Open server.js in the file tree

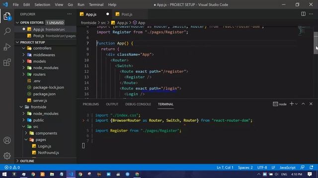40,100
